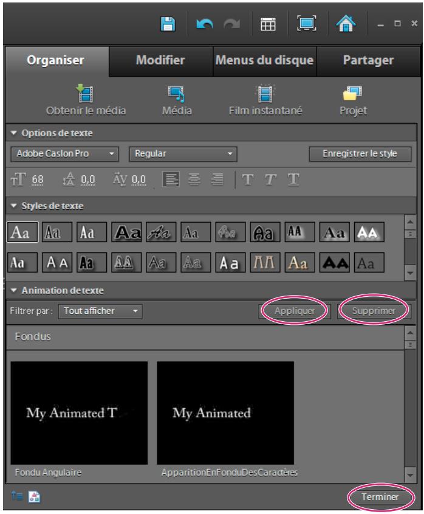Screen dimensions: 424x514
Task: Launch Film instantané
Action: tap(265, 94)
